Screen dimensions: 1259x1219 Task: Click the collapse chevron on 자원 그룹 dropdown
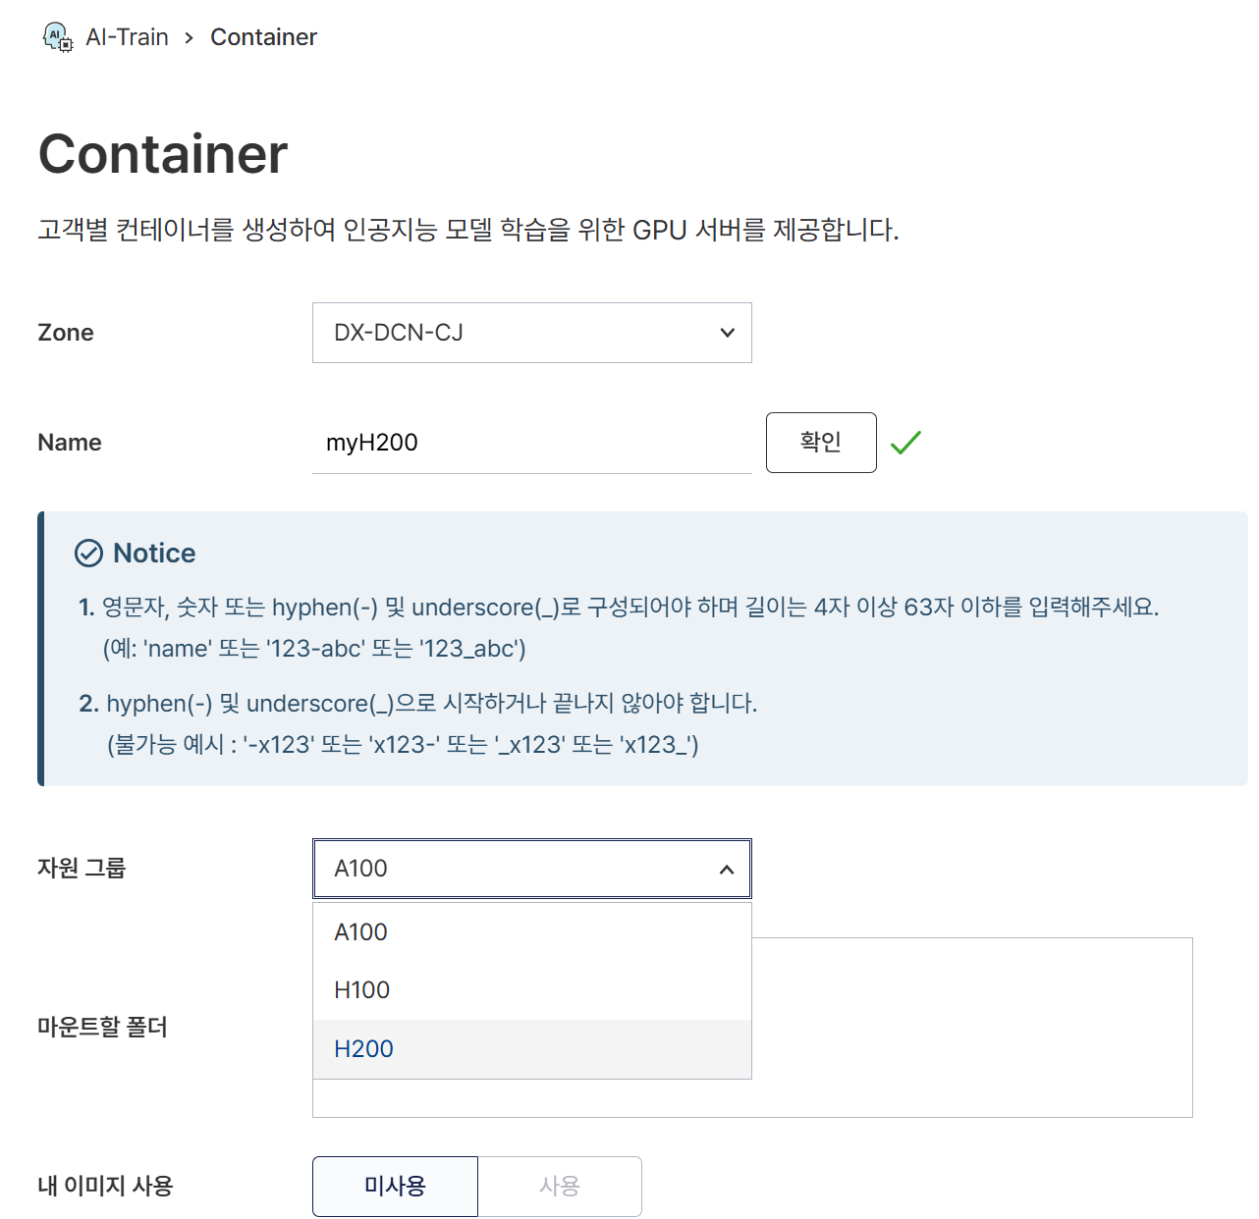point(727,869)
